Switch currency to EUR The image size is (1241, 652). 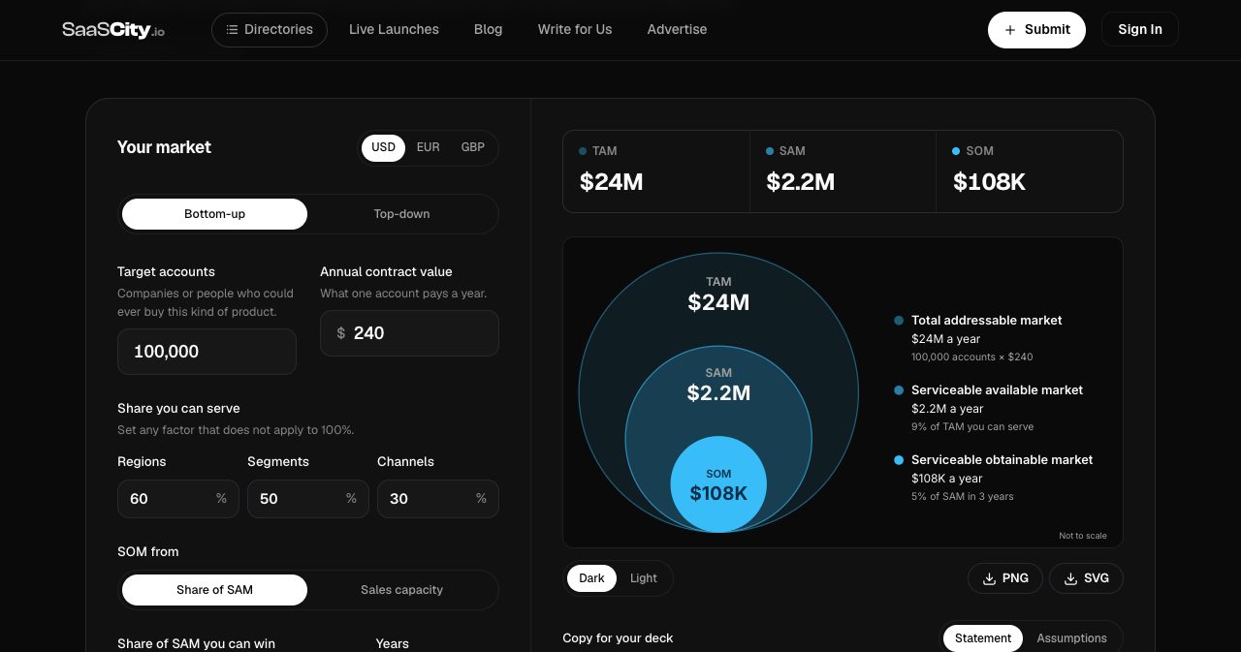428,147
